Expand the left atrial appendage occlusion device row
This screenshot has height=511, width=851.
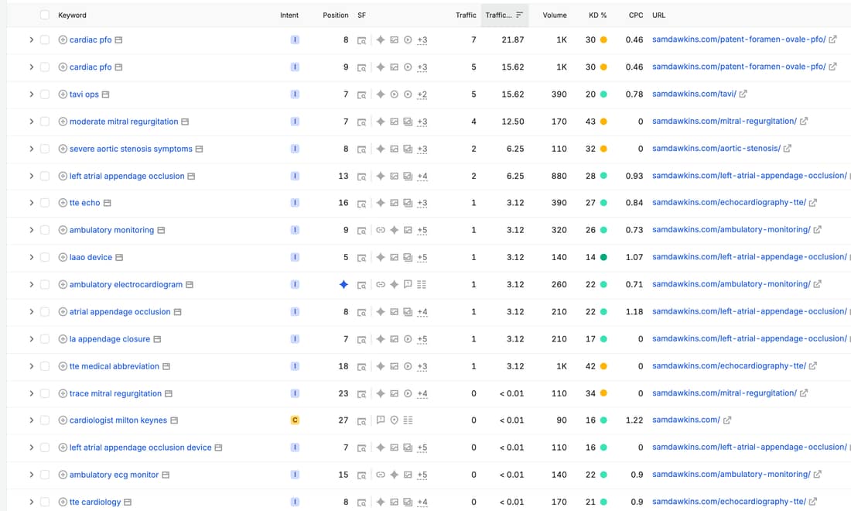pos(31,448)
